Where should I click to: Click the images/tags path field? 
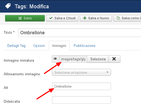click(73, 59)
